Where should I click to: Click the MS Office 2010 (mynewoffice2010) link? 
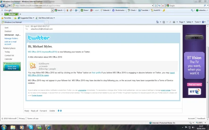tap(42, 52)
